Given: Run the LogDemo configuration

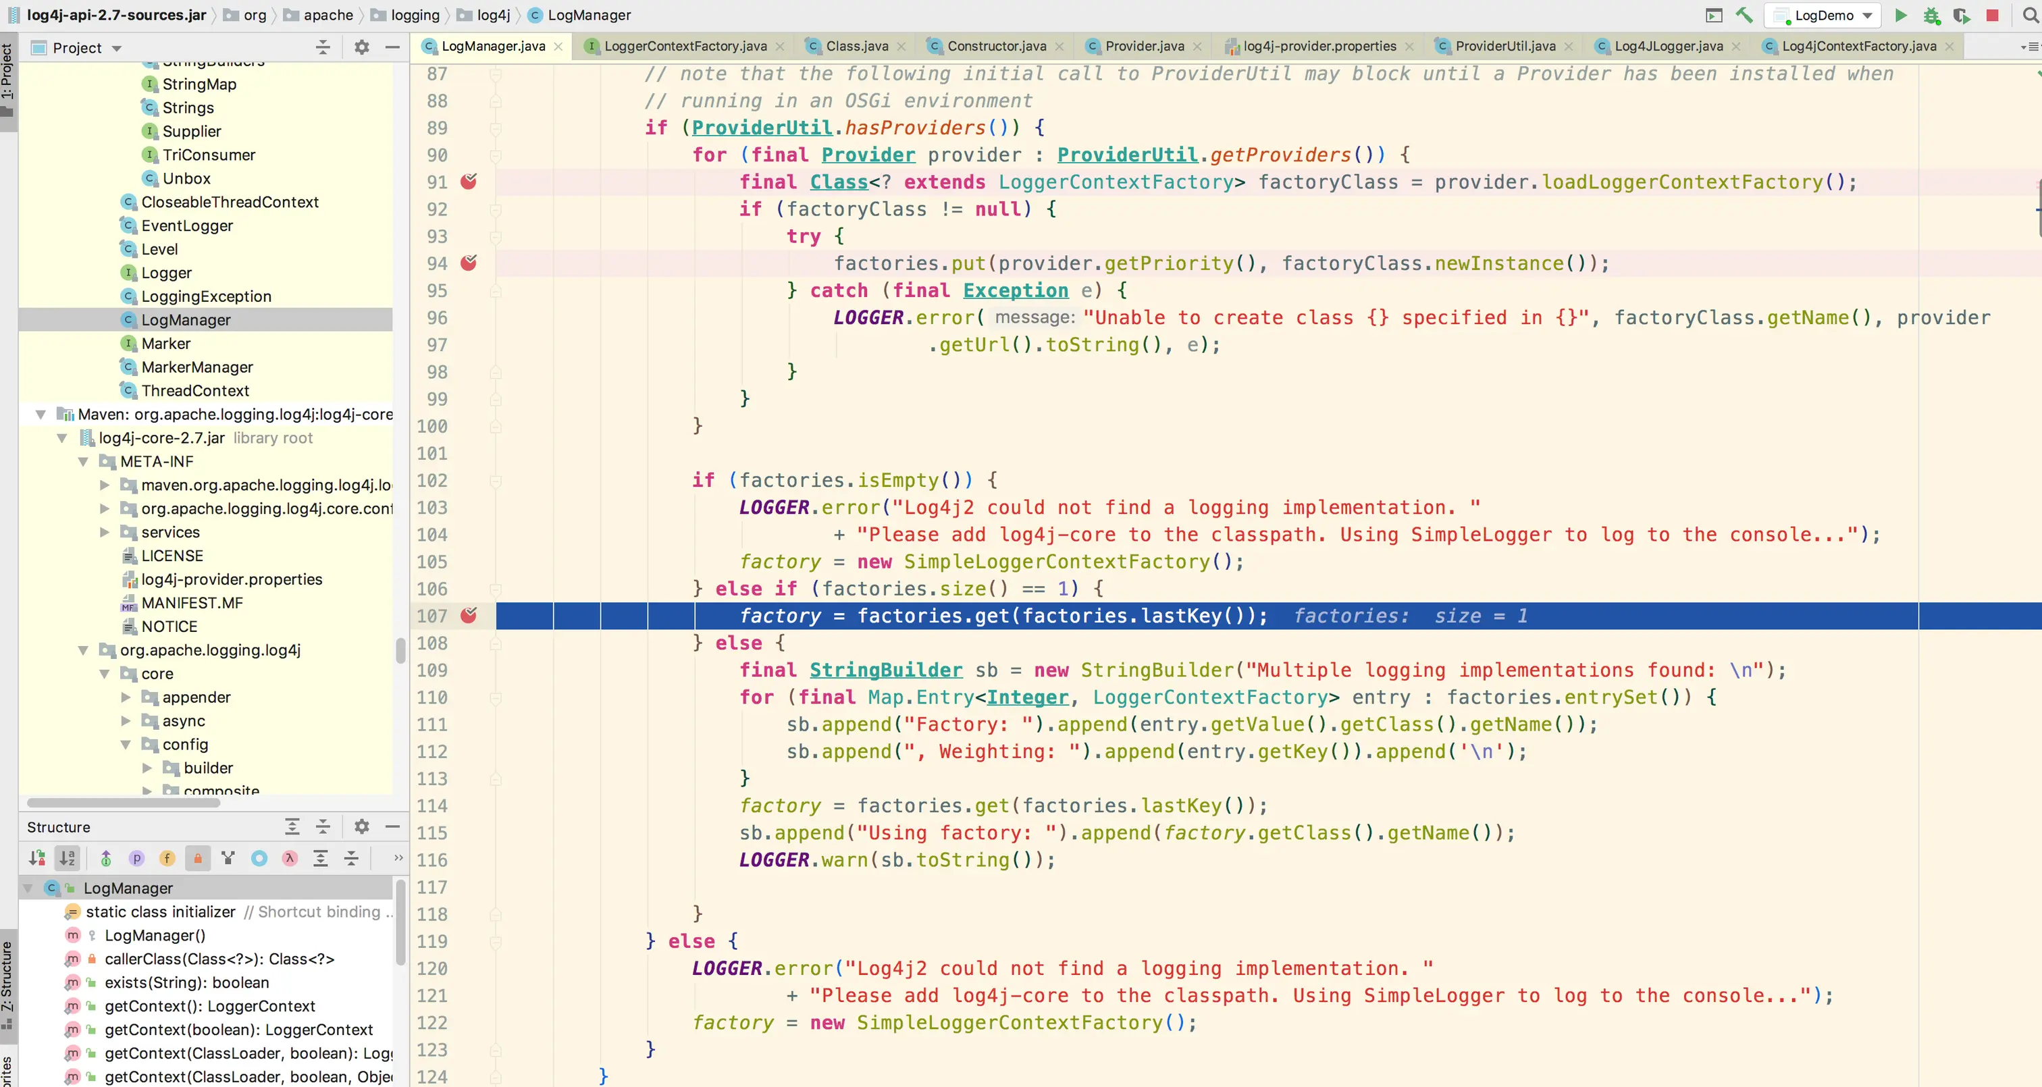Looking at the screenshot, I should (1900, 15).
